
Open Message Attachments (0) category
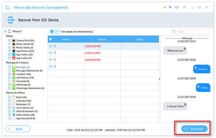click(29, 71)
